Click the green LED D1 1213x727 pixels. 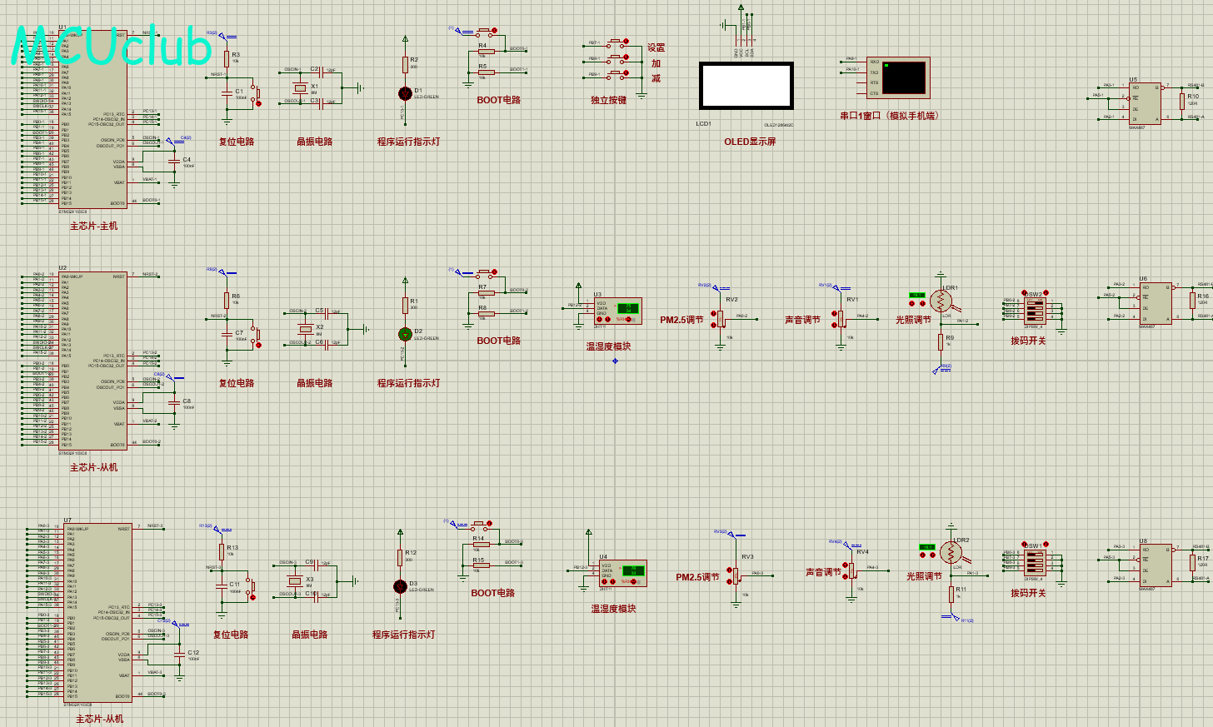tap(405, 93)
